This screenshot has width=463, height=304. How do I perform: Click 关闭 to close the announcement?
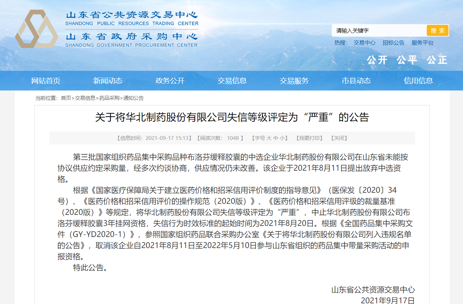coord(339,138)
